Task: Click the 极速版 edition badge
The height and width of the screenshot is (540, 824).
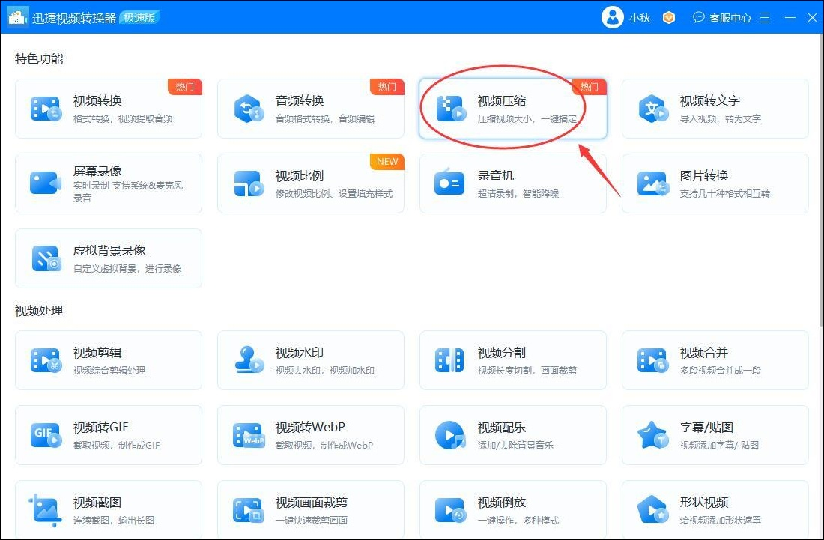Action: coord(139,17)
